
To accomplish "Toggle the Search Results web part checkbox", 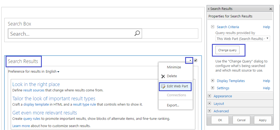I will [196, 60].
